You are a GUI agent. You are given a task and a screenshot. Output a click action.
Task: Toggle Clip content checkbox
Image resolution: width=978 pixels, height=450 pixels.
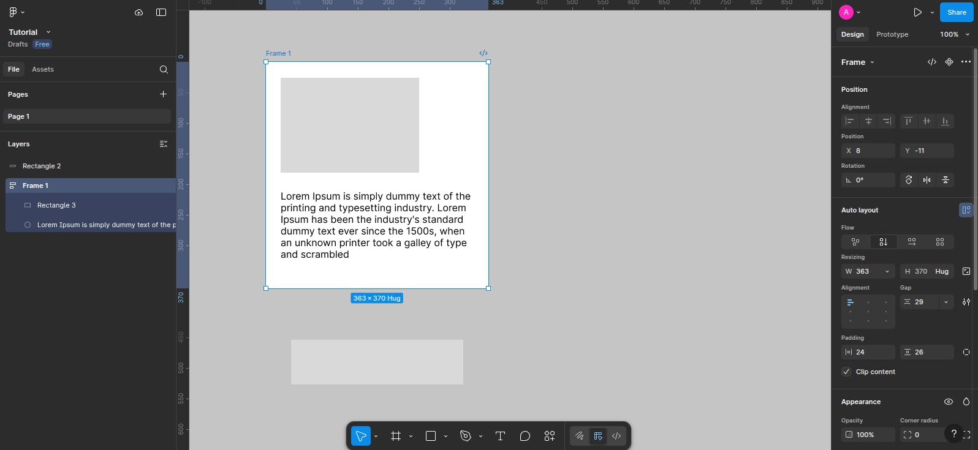pos(846,372)
